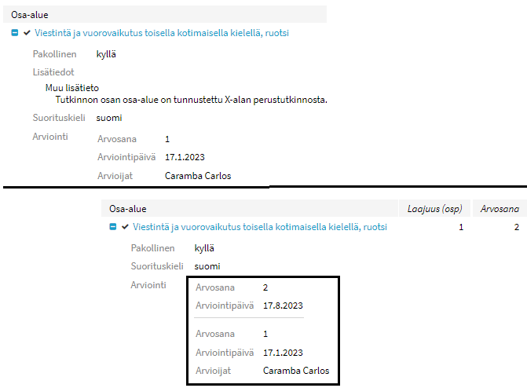
Task: Collapse the Viestintä row containing Lisätiedot details
Action: (x=15, y=33)
